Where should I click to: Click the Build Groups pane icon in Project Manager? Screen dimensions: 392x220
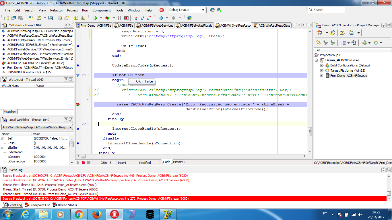tap(354, 43)
